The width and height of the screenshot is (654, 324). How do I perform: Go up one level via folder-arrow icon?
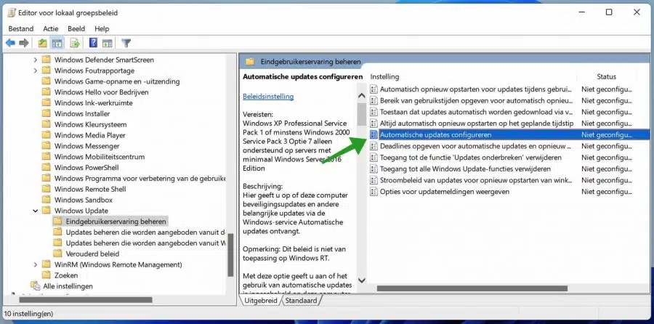point(42,43)
